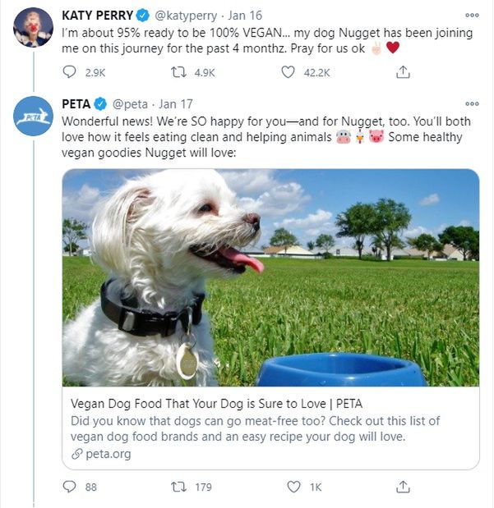Like PETA's tweet
Image resolution: width=494 pixels, height=508 pixels.
tap(293, 487)
